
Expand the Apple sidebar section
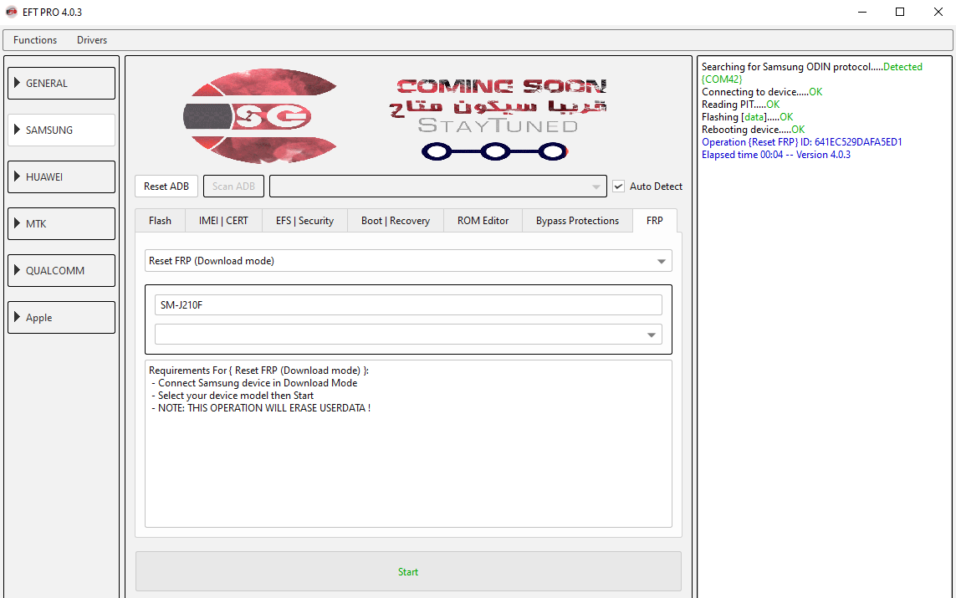[x=61, y=318]
